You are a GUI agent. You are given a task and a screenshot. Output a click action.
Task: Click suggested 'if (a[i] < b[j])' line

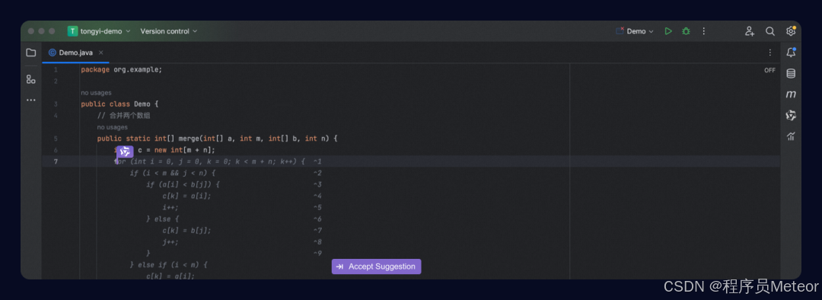(x=183, y=184)
